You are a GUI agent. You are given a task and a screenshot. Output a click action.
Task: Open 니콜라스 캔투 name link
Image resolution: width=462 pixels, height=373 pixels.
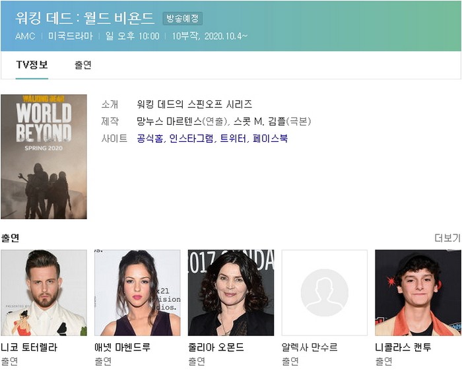(x=403, y=347)
